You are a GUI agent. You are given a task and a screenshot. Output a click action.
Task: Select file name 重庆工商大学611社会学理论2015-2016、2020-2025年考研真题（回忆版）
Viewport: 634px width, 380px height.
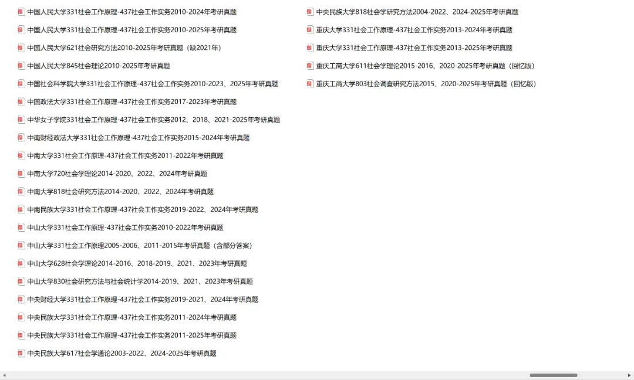pos(427,66)
